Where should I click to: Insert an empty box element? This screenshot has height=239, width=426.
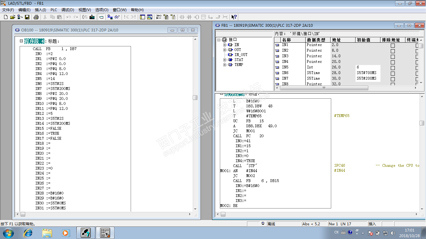pos(204,17)
